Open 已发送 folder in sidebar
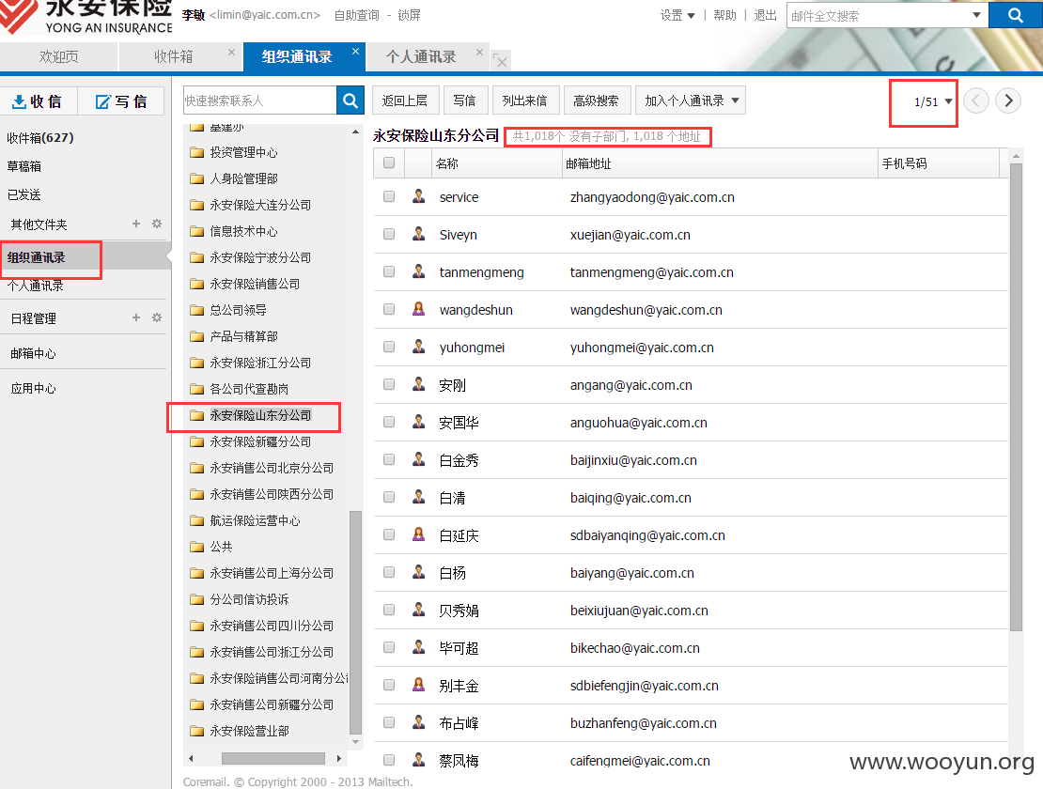Screen dimensions: 1043x789 tap(23, 194)
